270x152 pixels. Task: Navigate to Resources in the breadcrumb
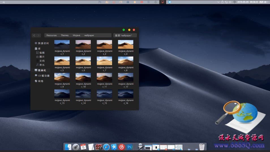click(x=52, y=35)
